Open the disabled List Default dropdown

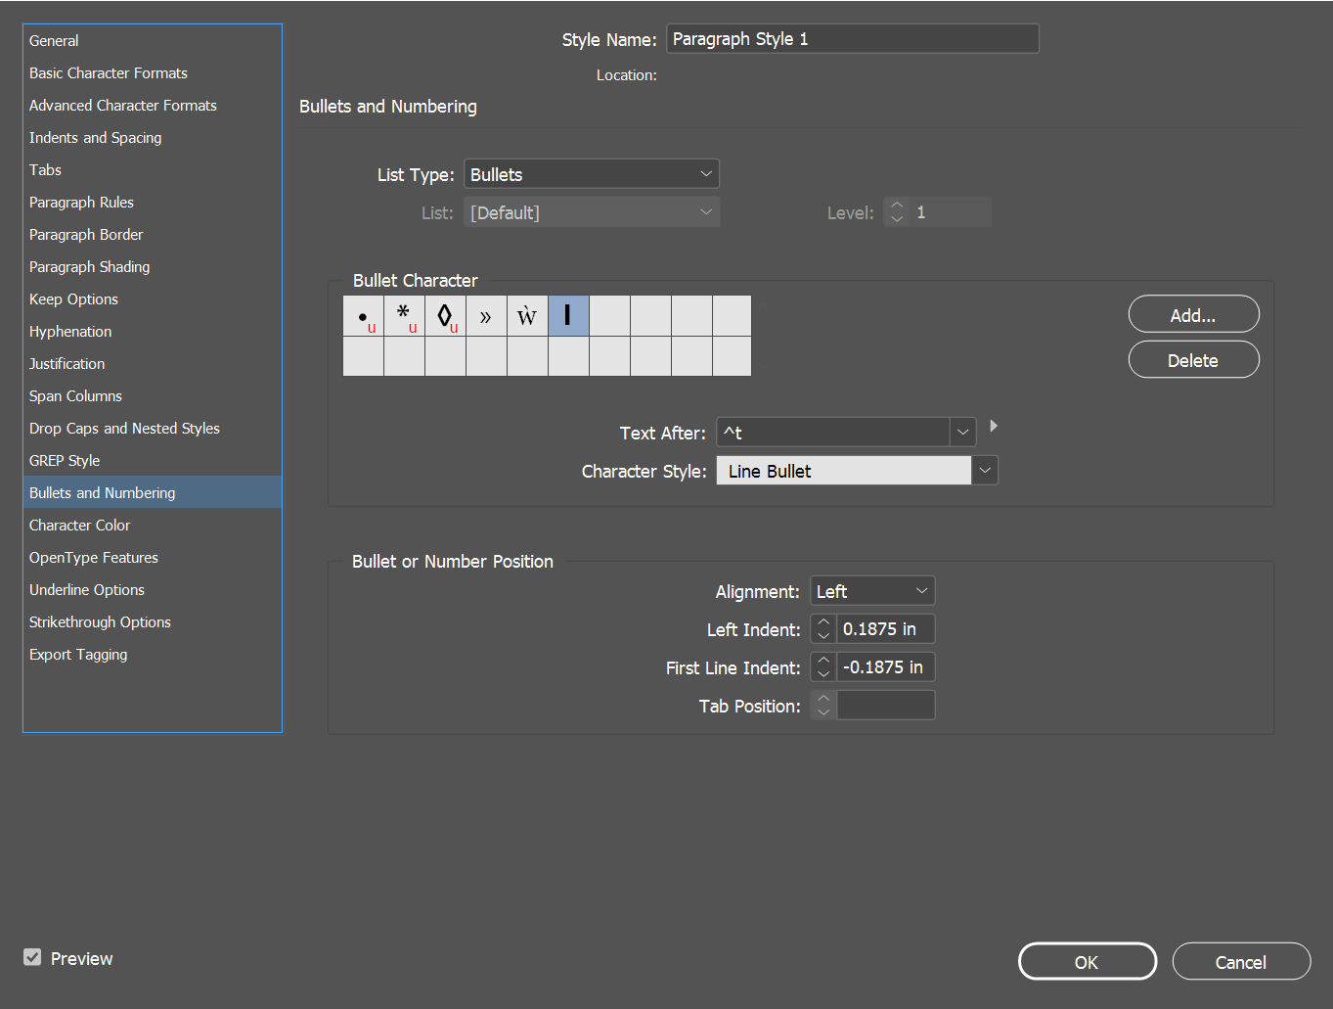click(x=592, y=212)
